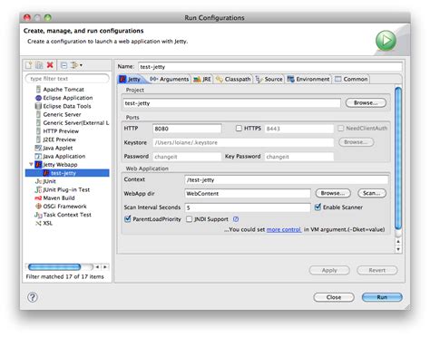The width and height of the screenshot is (430, 337).
Task: Click the Context field /test-jetty
Action: coord(287,180)
